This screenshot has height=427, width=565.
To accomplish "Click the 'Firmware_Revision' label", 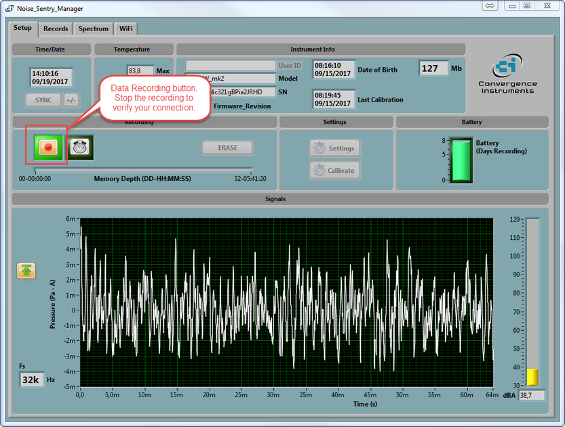I will [x=242, y=106].
